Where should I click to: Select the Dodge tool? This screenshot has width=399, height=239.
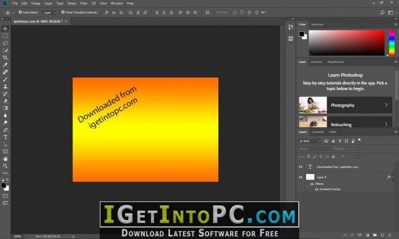click(x=5, y=123)
